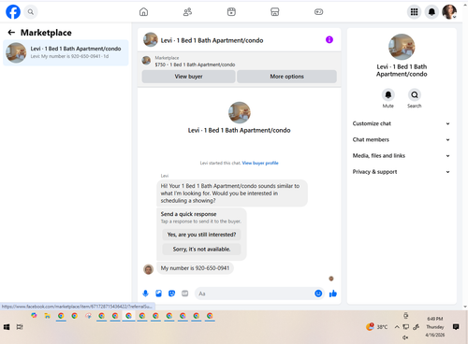Mute the conversation with bell icon

(388, 94)
